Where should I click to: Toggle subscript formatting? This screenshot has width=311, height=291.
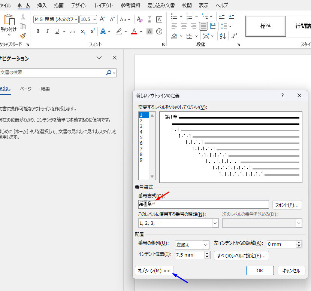[83, 31]
